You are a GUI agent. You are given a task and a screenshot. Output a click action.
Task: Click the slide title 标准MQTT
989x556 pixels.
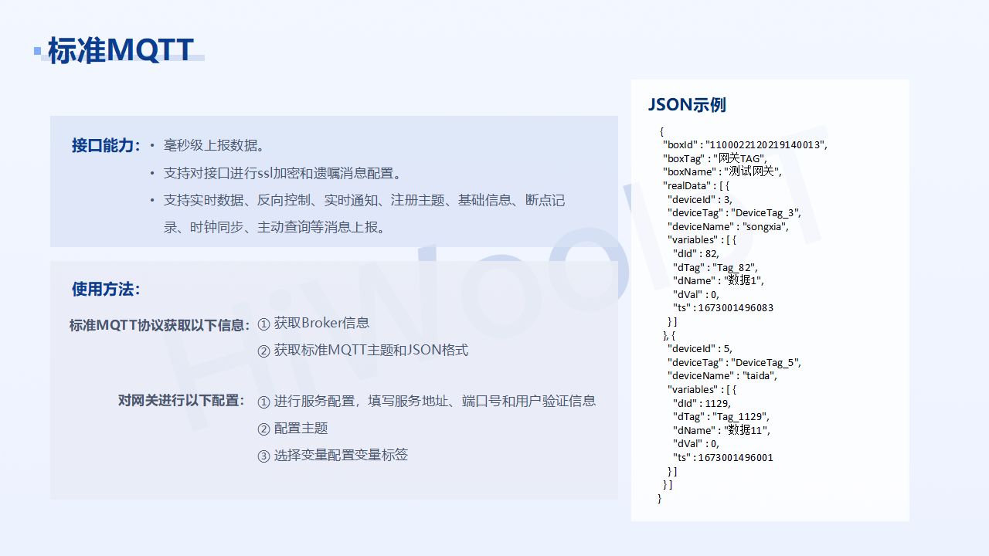tap(121, 50)
